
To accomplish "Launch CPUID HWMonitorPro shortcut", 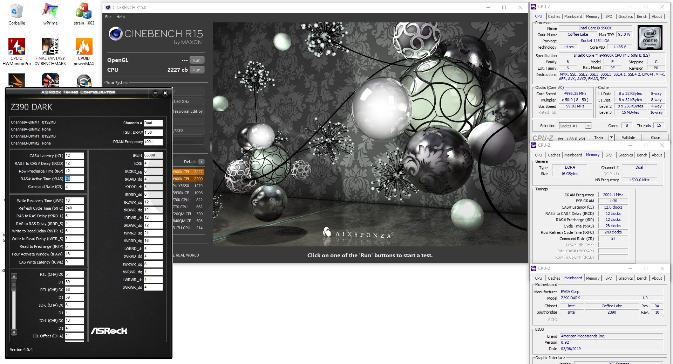I will point(16,52).
